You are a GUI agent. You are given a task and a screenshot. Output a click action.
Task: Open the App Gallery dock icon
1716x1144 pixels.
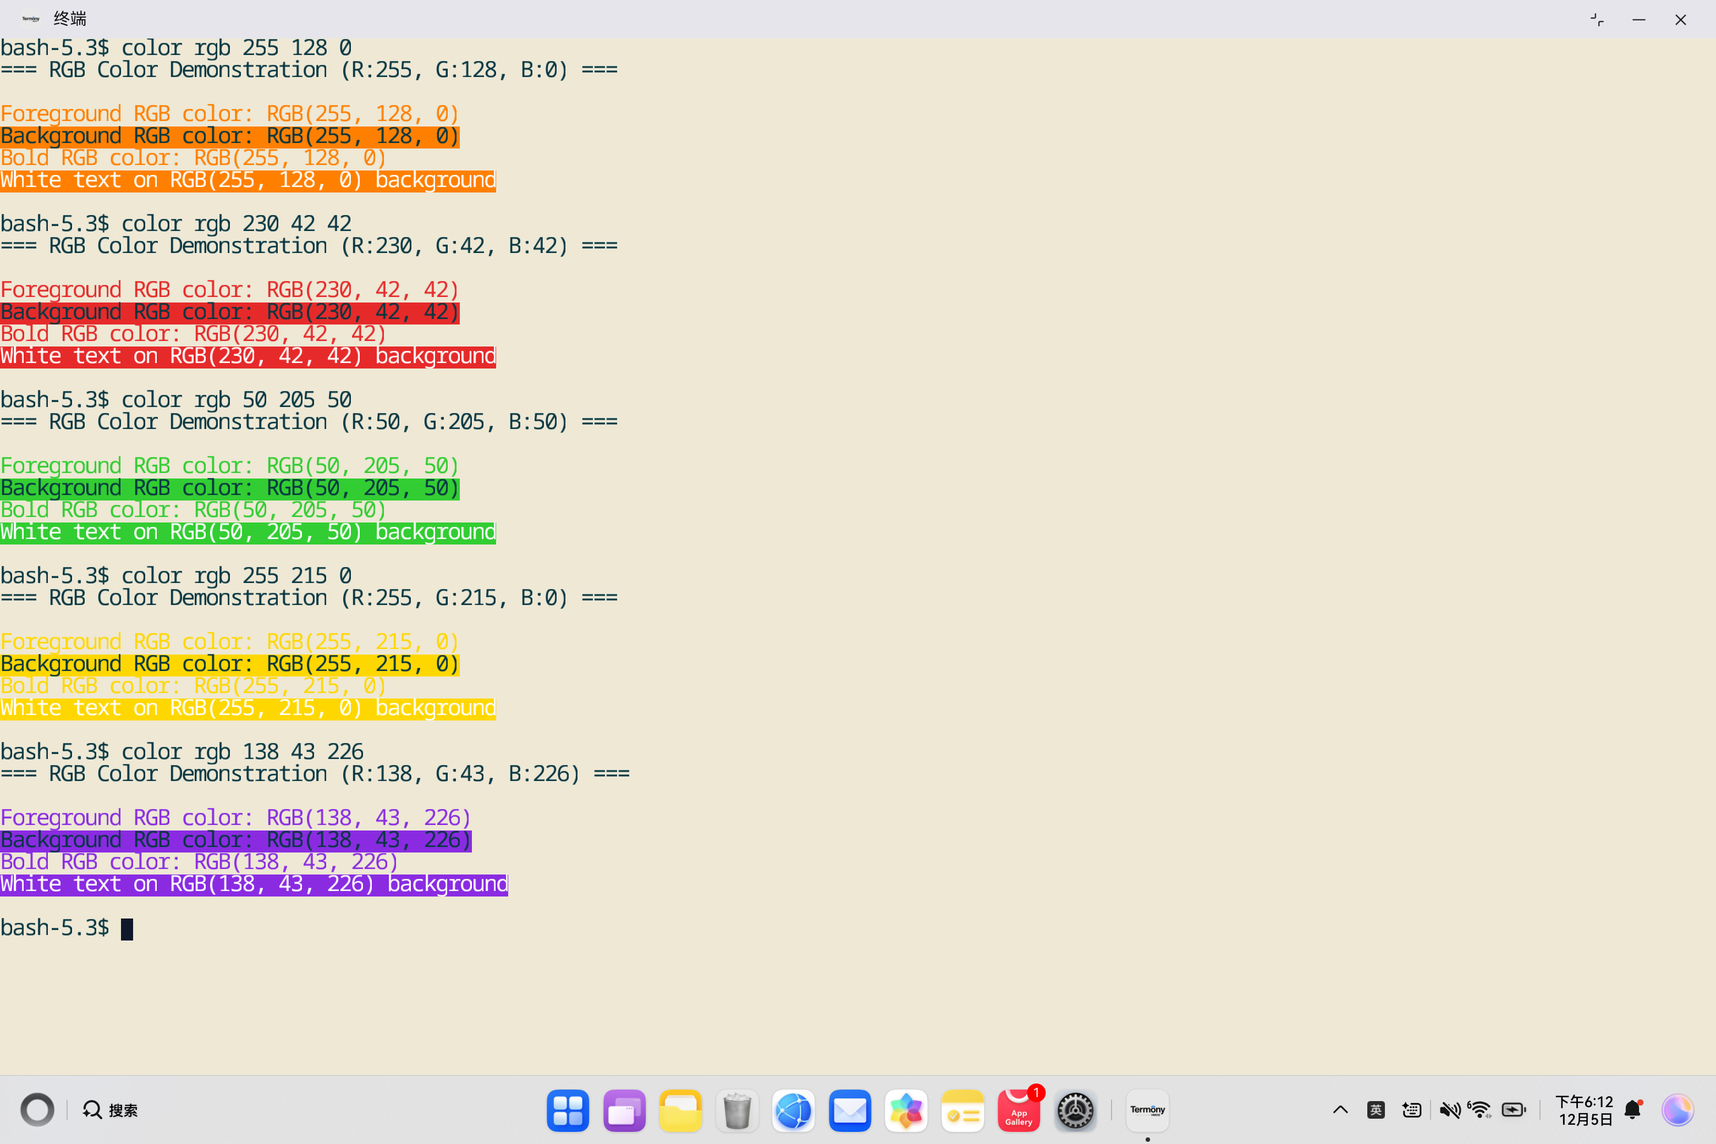click(x=1019, y=1110)
